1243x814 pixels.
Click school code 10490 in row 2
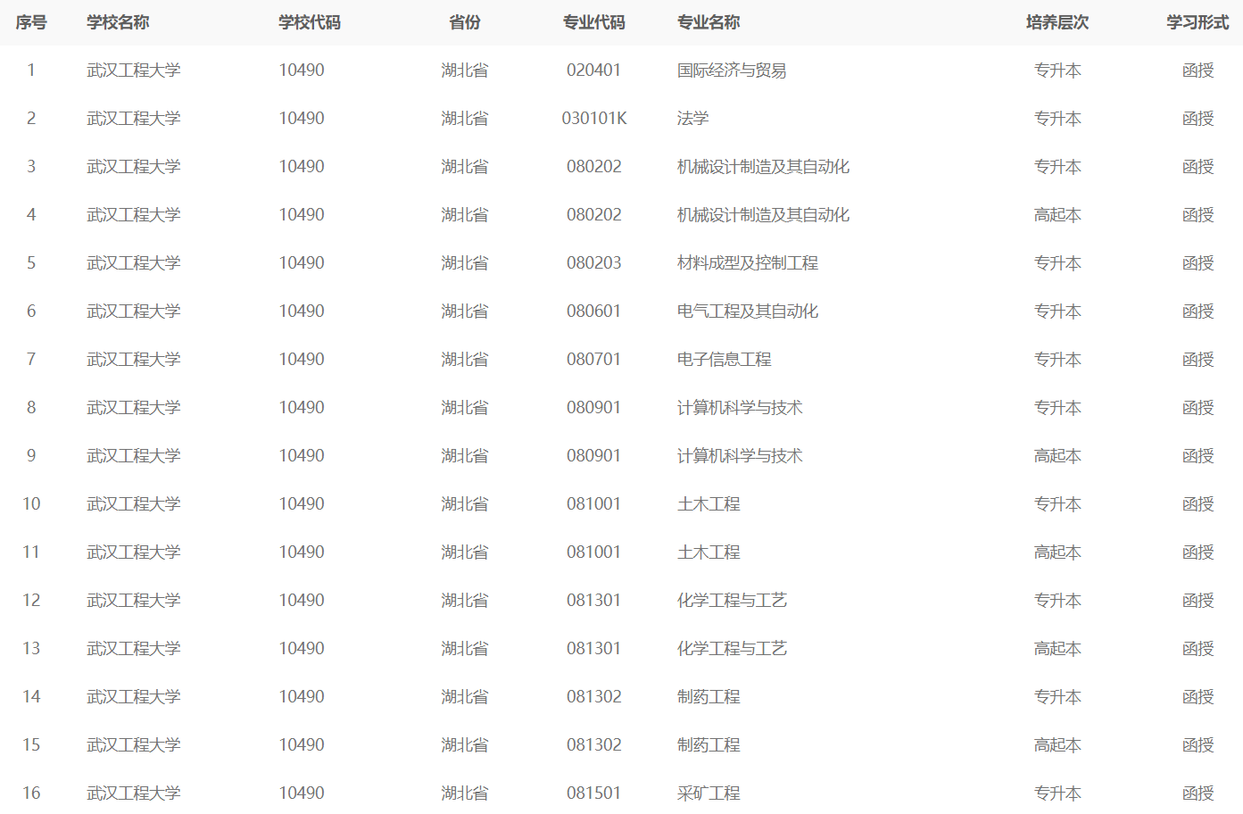pyautogui.click(x=302, y=119)
